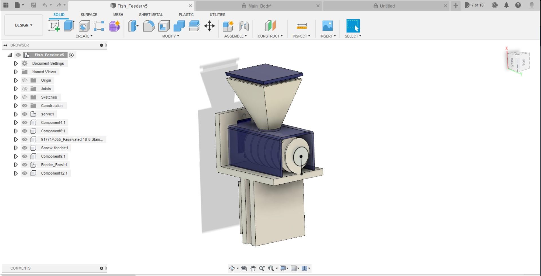Click the Look At camera icon

click(x=244, y=268)
